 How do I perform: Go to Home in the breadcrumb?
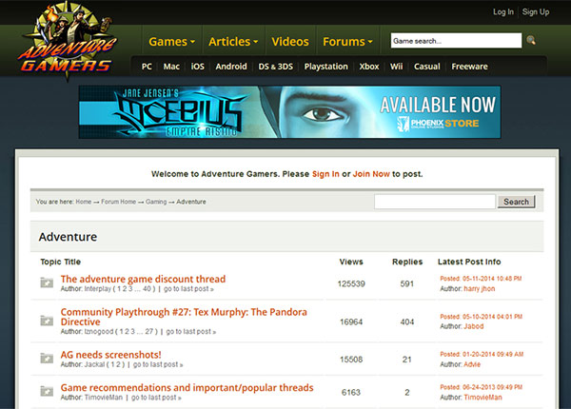pos(84,202)
